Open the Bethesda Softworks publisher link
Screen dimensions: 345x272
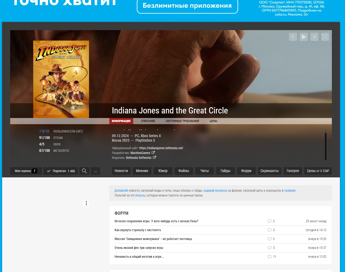point(139,158)
